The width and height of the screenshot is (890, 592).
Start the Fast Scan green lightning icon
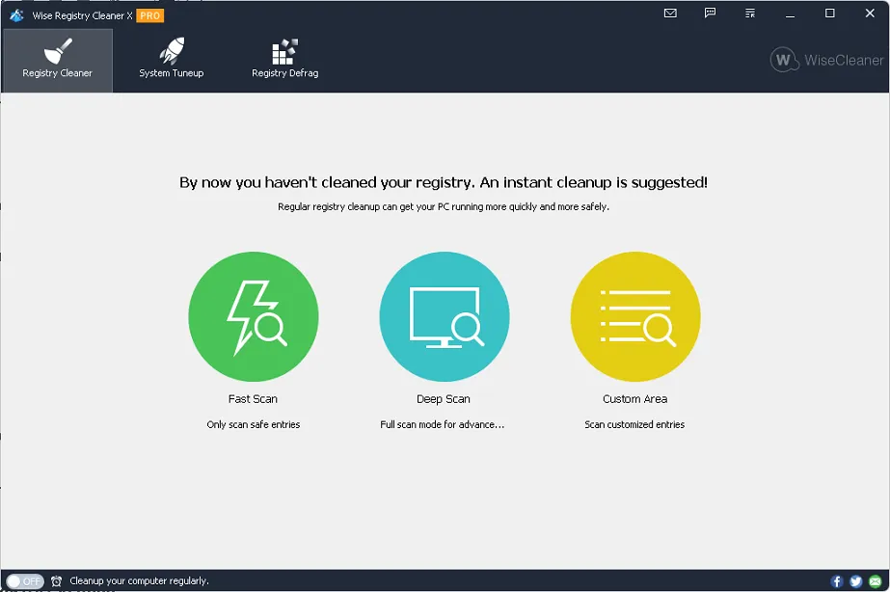point(253,316)
